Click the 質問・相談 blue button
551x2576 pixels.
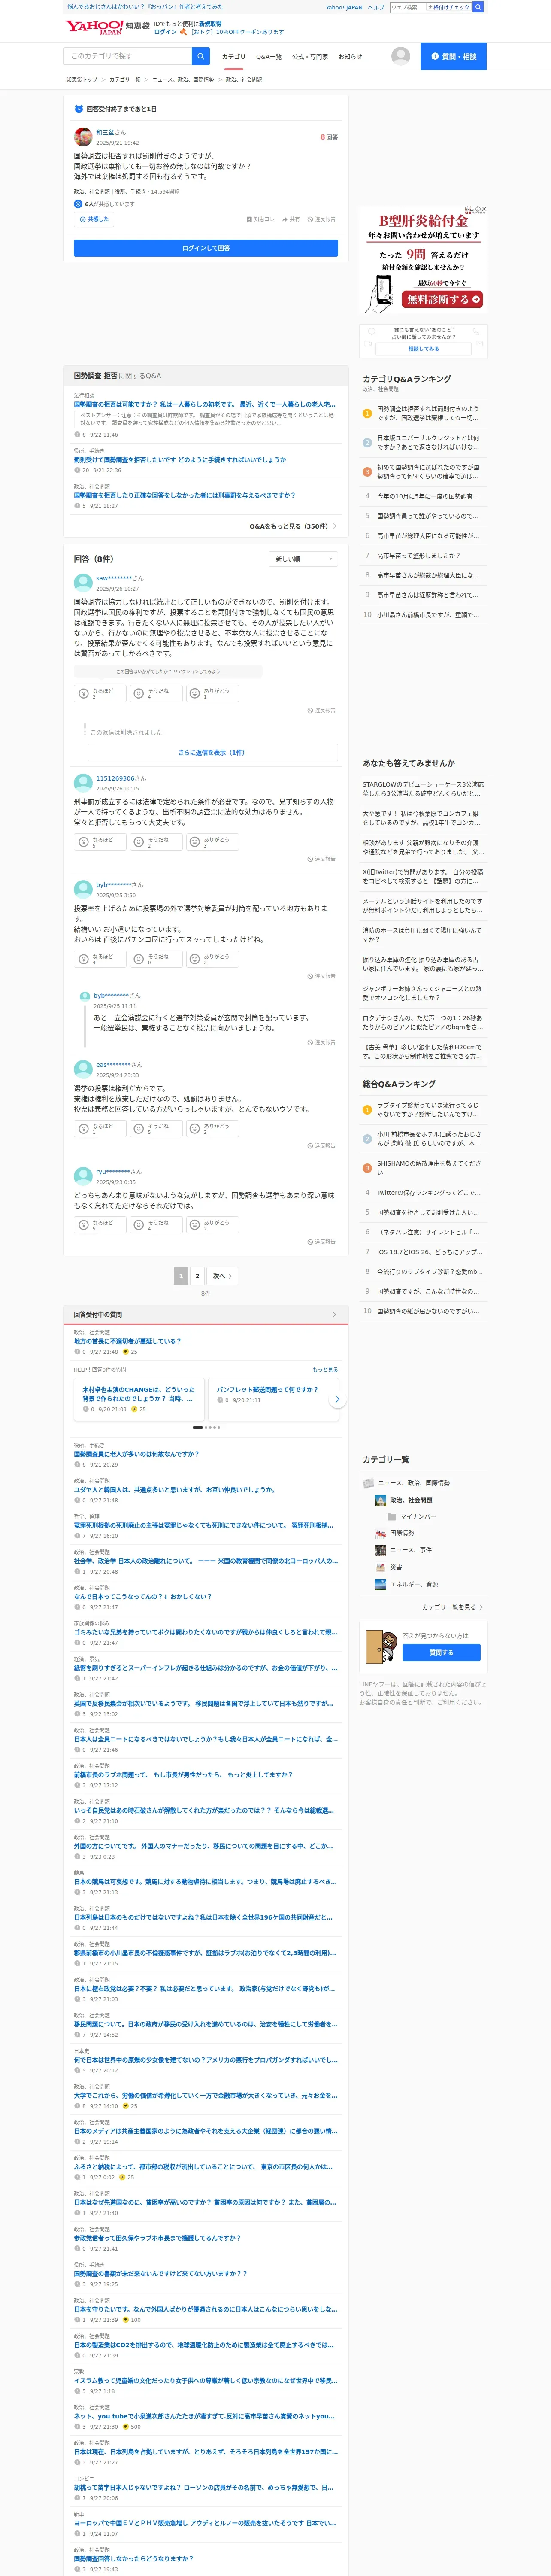coord(453,56)
